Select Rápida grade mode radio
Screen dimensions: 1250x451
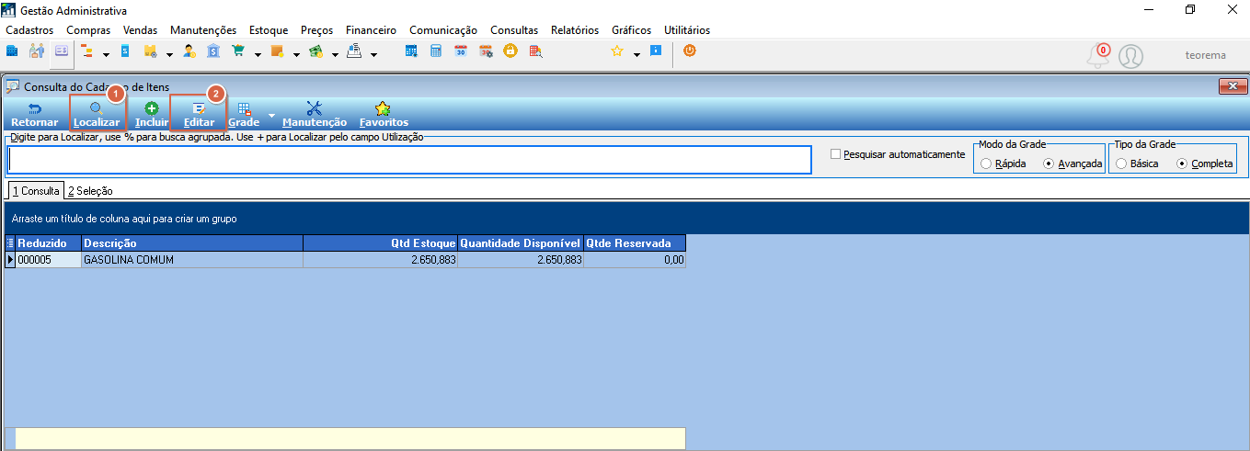pos(986,163)
